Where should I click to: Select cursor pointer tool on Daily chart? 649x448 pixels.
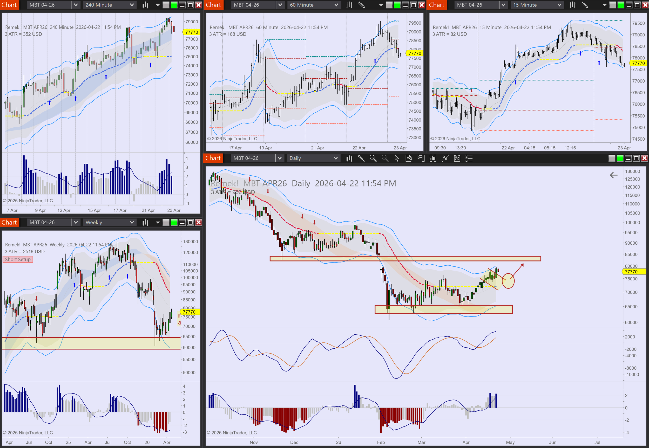pyautogui.click(x=396, y=158)
